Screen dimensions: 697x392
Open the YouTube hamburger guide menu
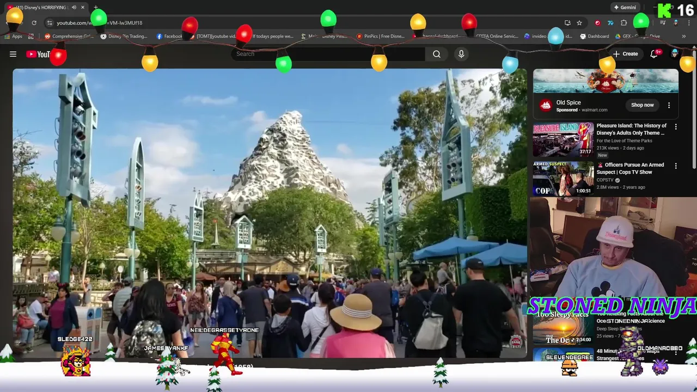click(13, 54)
